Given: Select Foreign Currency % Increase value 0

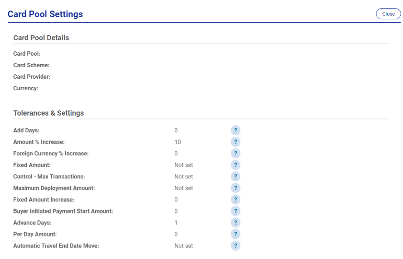Looking at the screenshot, I should (176, 153).
